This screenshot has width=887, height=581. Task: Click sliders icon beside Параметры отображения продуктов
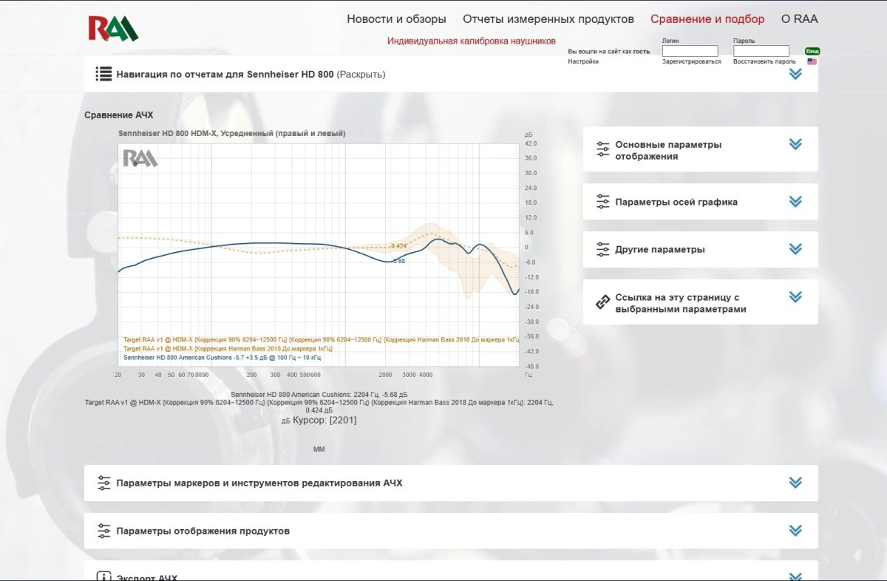[103, 531]
